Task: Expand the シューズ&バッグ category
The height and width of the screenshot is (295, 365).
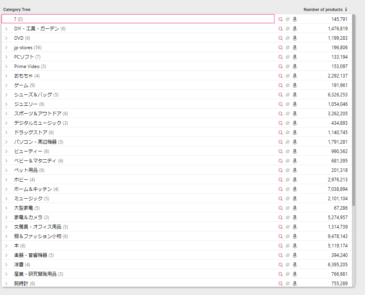Action: tap(6, 95)
